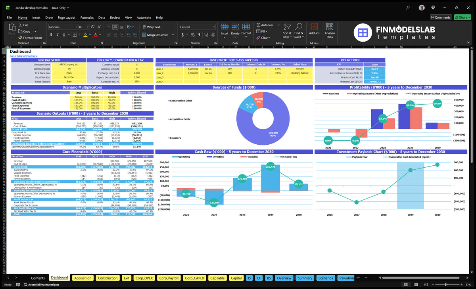This screenshot has width=476, height=289.
Task: Adjust the zoom slider in status bar
Action: [x=447, y=285]
